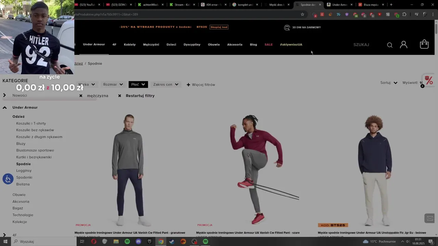The height and width of the screenshot is (246, 438).
Task: Open weather widget showing 15°C Pochmurnie
Action: coord(379,242)
